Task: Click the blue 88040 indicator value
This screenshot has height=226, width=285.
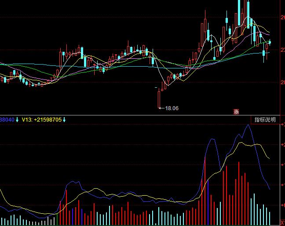Action: pyautogui.click(x=7, y=119)
